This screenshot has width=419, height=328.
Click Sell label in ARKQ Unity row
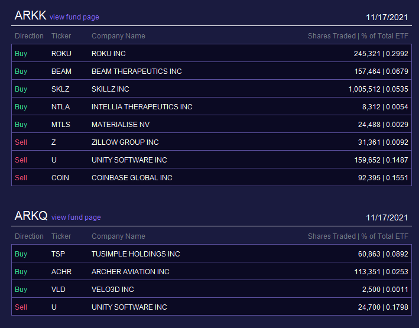[x=21, y=307]
